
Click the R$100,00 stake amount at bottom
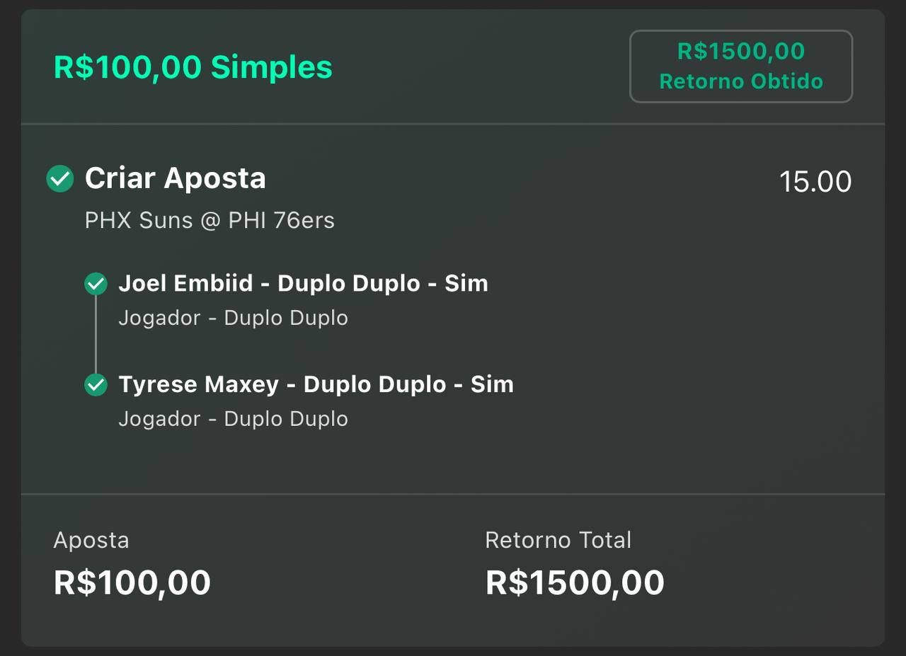tap(132, 583)
